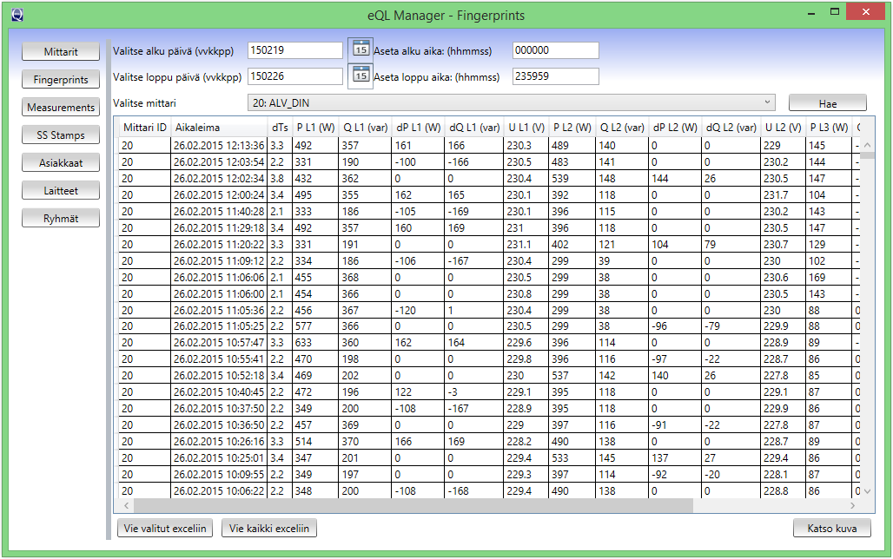
Task: Select row with timestamp 26.02.2015 10:06:22
Action: click(489, 491)
